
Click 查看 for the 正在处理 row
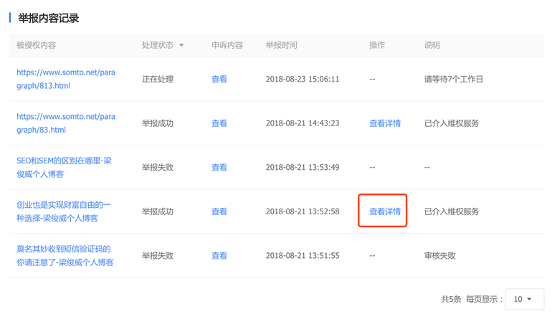[219, 80]
